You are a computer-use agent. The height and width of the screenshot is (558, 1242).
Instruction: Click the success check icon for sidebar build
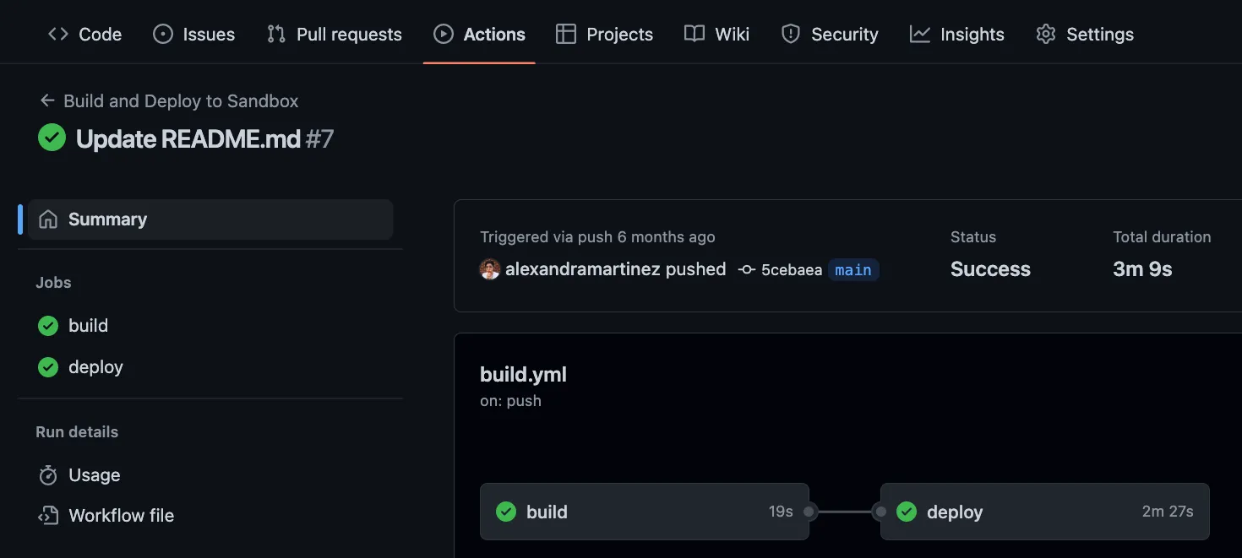(48, 326)
